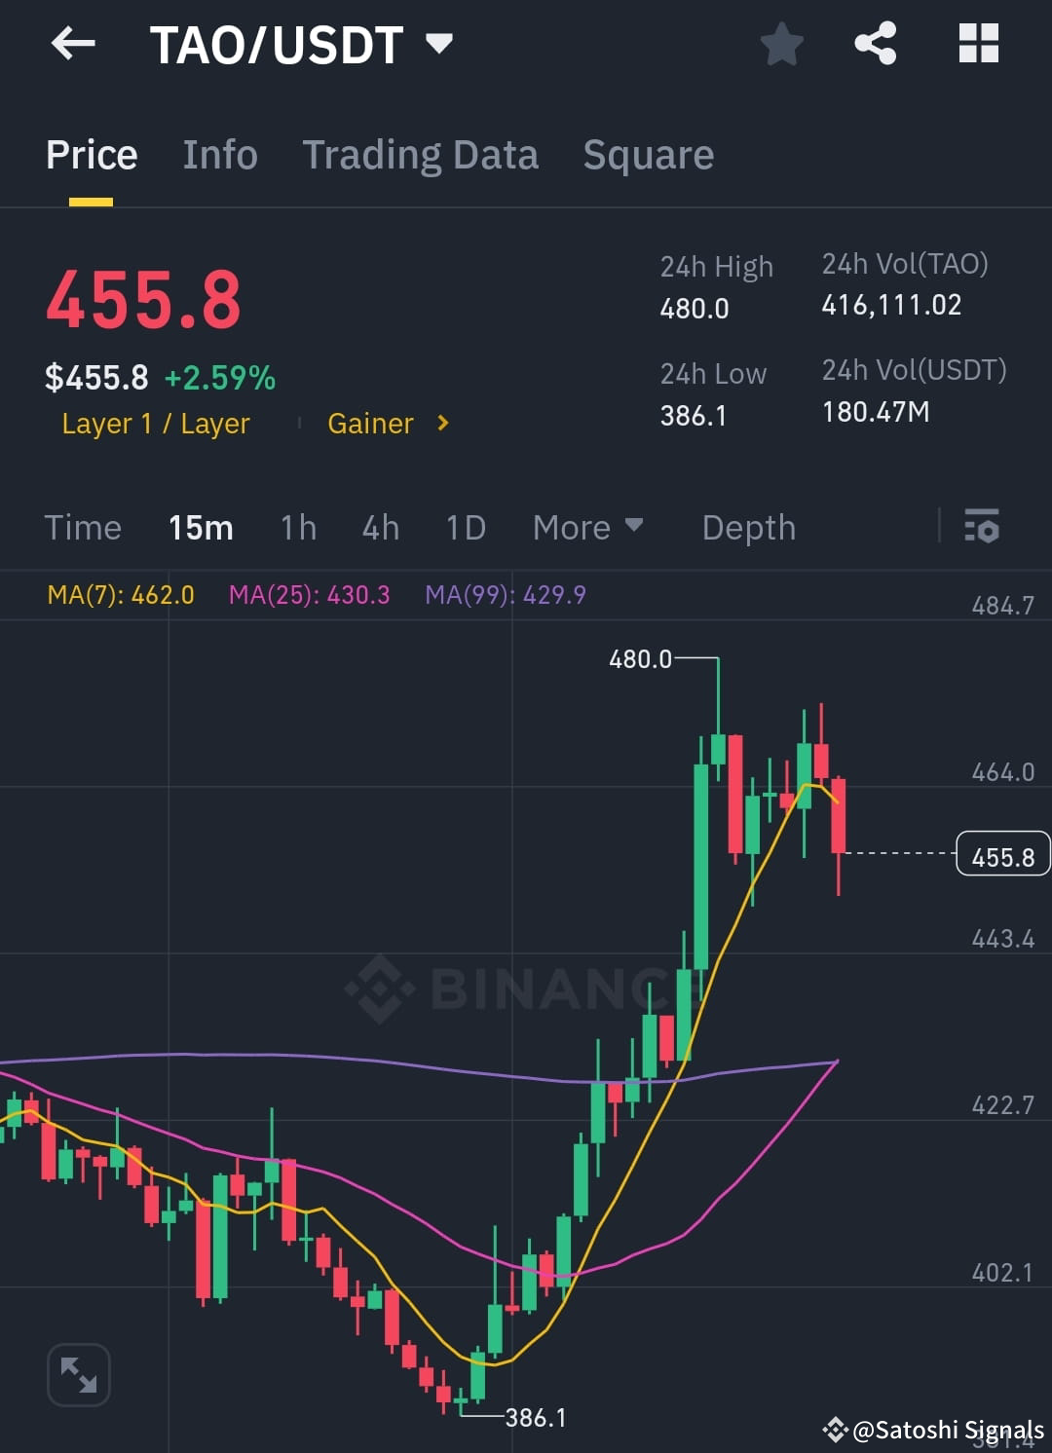Select the 1D timeframe

click(465, 527)
